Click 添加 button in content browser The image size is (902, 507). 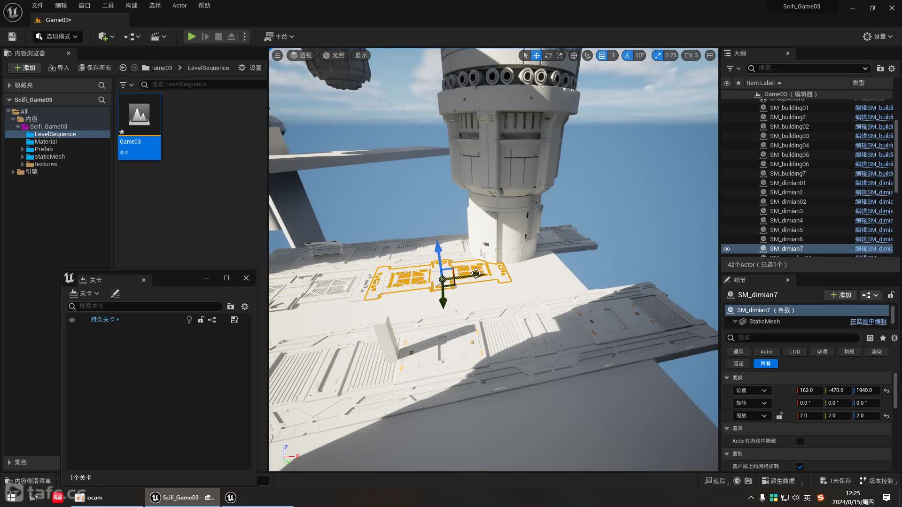[25, 68]
